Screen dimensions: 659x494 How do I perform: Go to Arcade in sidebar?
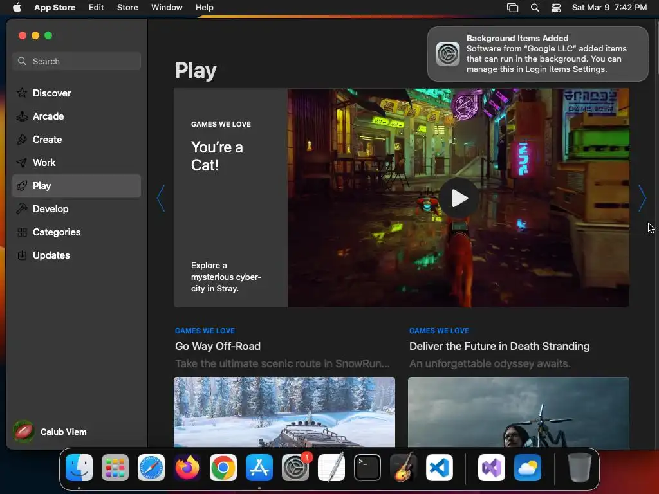(x=77, y=116)
